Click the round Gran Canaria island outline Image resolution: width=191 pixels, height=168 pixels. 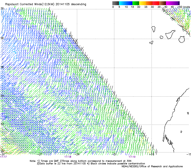pos(182,39)
